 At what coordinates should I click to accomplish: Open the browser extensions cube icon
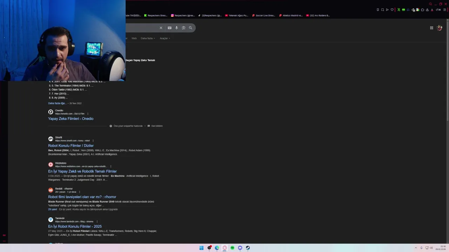422,10
